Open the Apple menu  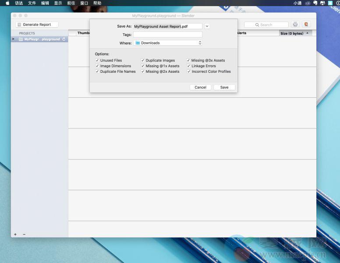[7, 3]
